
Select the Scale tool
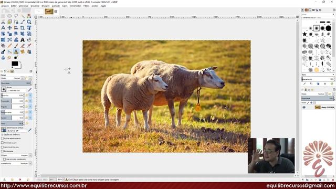pyautogui.click(x=9, y=34)
